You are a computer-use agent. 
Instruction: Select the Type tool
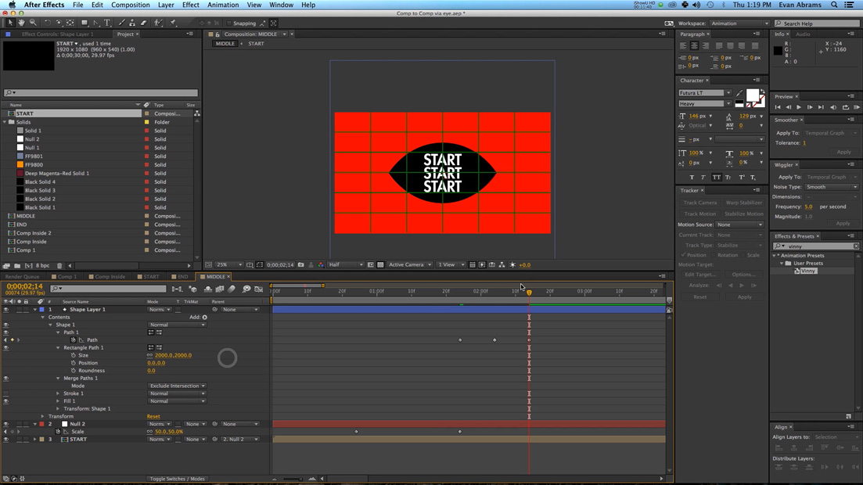point(107,23)
